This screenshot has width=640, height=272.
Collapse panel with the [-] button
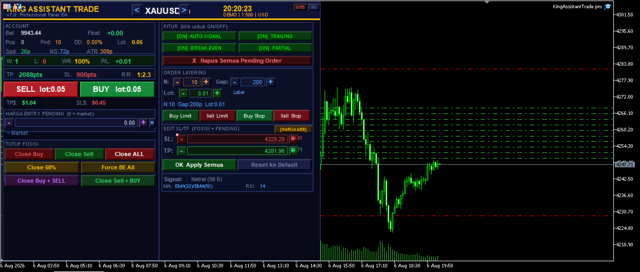(313, 7)
